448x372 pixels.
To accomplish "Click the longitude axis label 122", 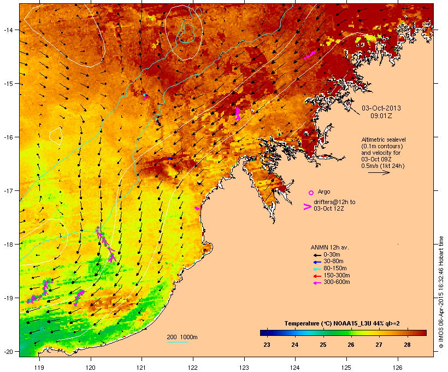I will point(193,368).
